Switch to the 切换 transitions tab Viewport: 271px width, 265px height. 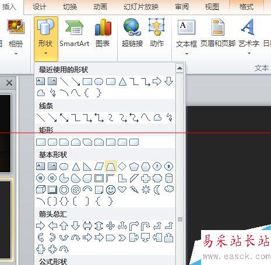(x=70, y=7)
